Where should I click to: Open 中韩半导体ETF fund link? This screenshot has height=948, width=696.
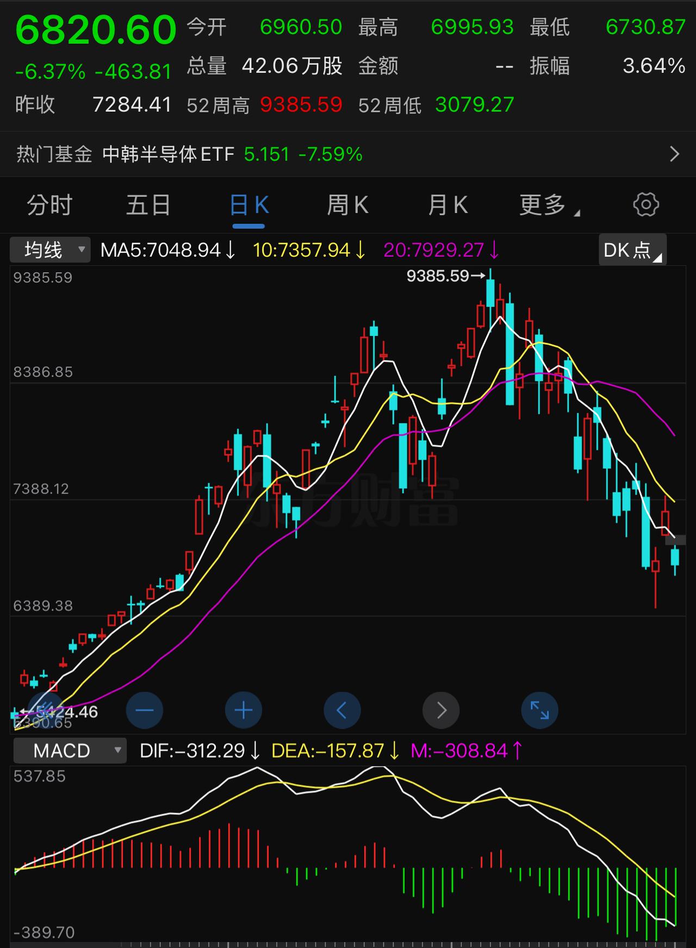[169, 154]
